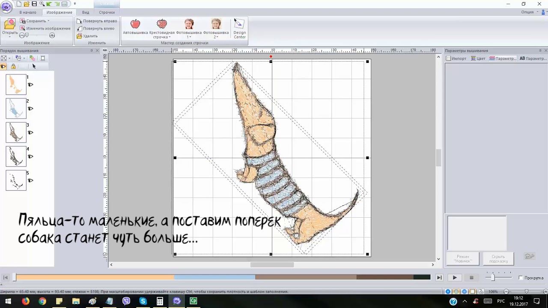The image size is (548, 308).
Task: Enable the Прокрутка checkbox
Action: click(521, 278)
